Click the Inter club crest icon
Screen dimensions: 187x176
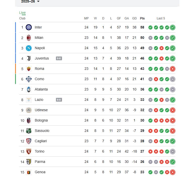point(29,27)
